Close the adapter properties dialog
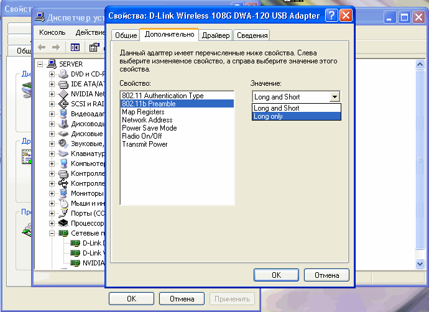This screenshot has width=429, height=312. click(346, 16)
